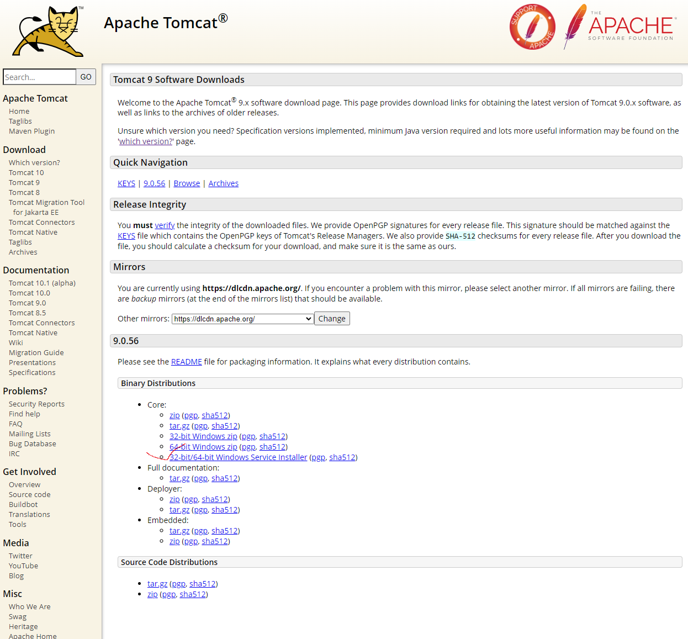Open Home in the sidebar
Screen dimensions: 688x639
19,111
